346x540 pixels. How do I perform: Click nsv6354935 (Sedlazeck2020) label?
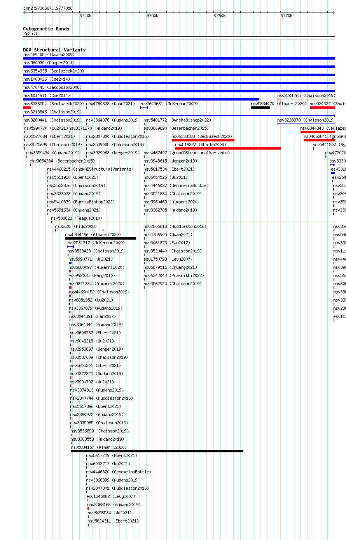point(54,71)
